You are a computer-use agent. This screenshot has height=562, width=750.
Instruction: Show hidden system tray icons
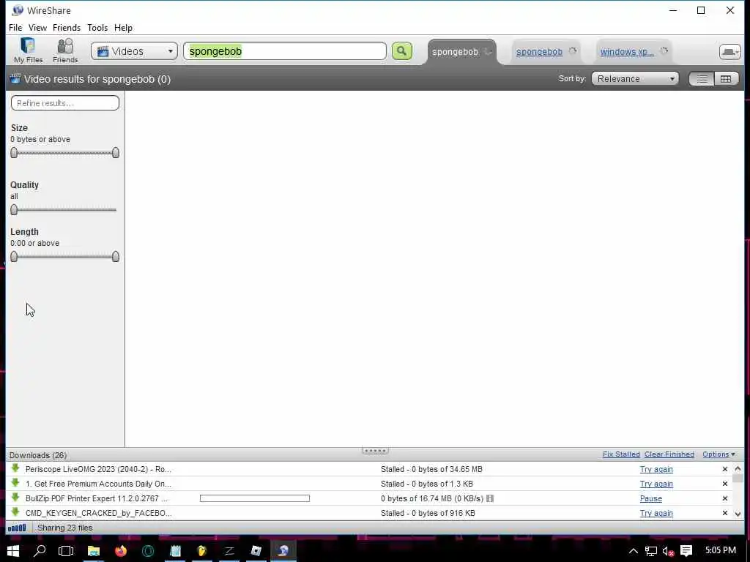coord(633,551)
